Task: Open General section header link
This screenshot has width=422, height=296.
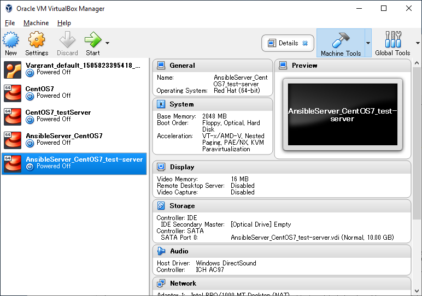Action: (x=182, y=66)
